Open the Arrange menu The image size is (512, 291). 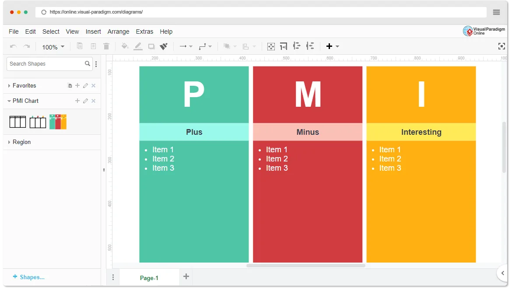(118, 32)
